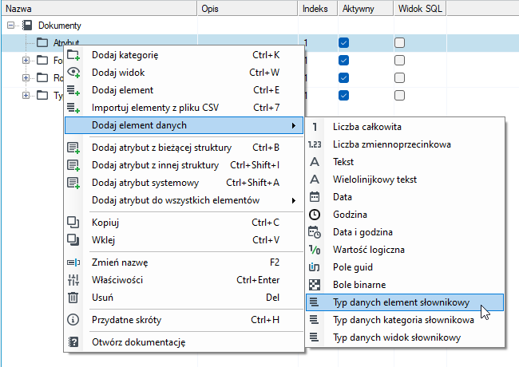Click the Dodaj atrybut z innej struktury icon
Screen dimensions: 519x367
(x=73, y=165)
